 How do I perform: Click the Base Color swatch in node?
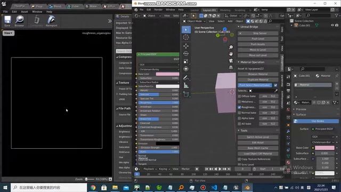tap(167, 74)
